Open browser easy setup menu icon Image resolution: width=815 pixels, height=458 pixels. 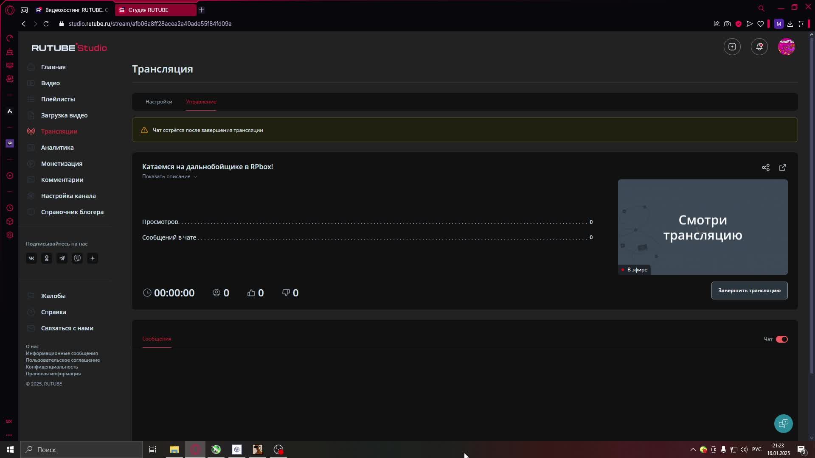(801, 24)
